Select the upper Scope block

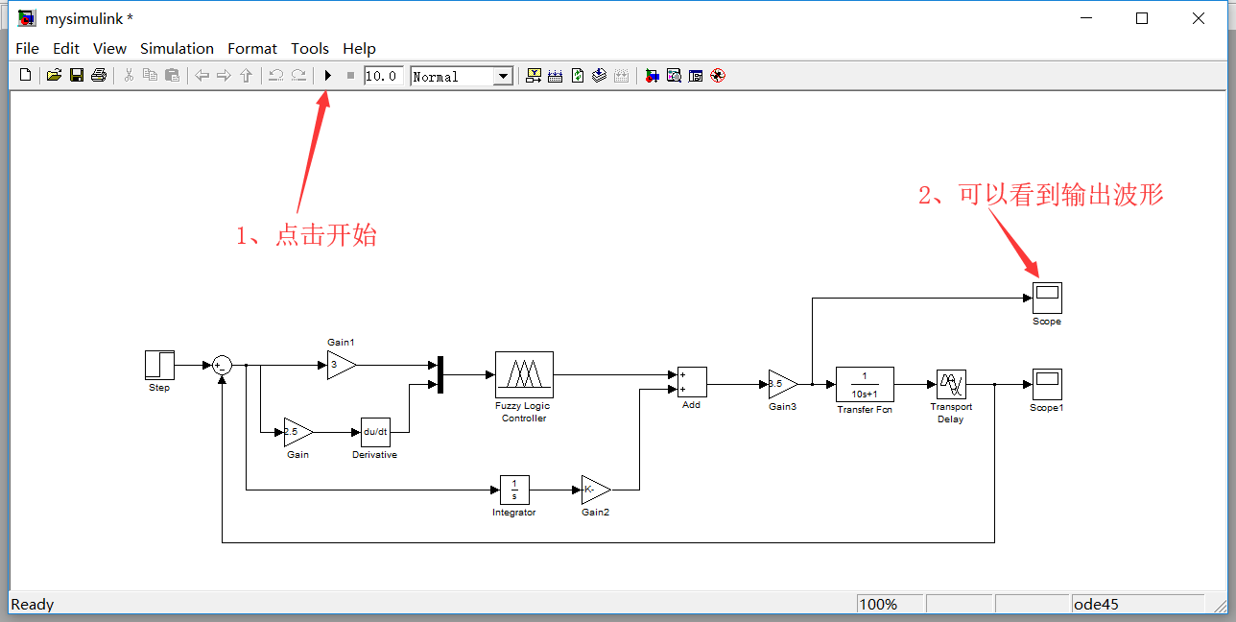1047,298
